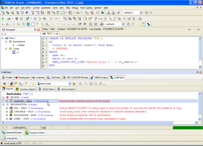The image size is (203, 146).
Task: Expand the PROCEDURE - 5602 rule
Action: click(7, 115)
